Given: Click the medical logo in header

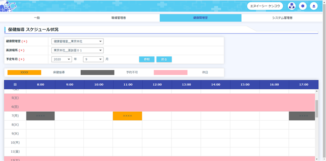Looking at the screenshot, I should 8,6.
